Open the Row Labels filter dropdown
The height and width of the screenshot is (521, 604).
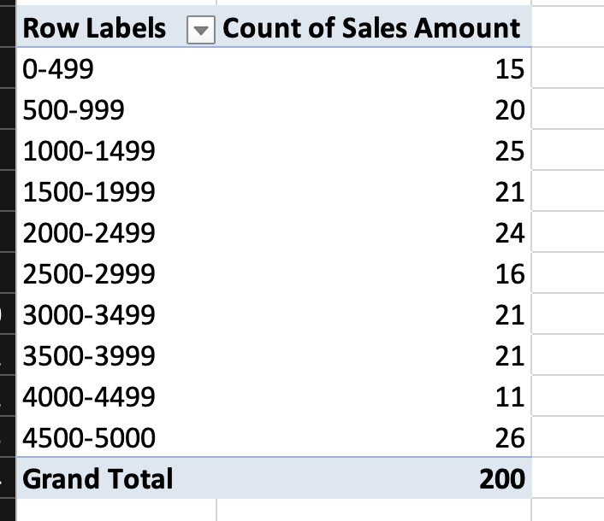pyautogui.click(x=199, y=29)
